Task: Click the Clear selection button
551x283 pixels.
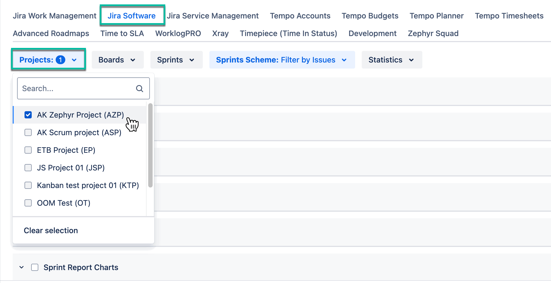Action: point(51,230)
